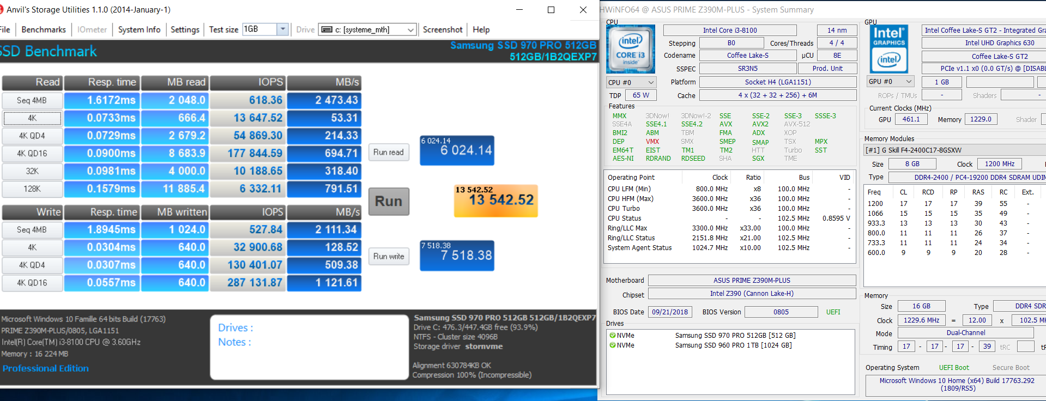Click the Intel Z390 (Cannon Lake-H) chipset field
Screen dimensions: 1046x401
752,294
